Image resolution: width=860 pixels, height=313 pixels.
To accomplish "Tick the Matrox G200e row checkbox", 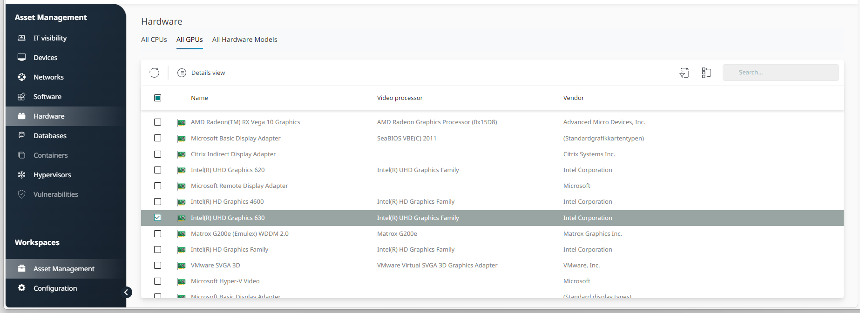I will pos(157,233).
